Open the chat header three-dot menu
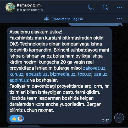The width and height of the screenshot is (128, 128). [119, 7]
